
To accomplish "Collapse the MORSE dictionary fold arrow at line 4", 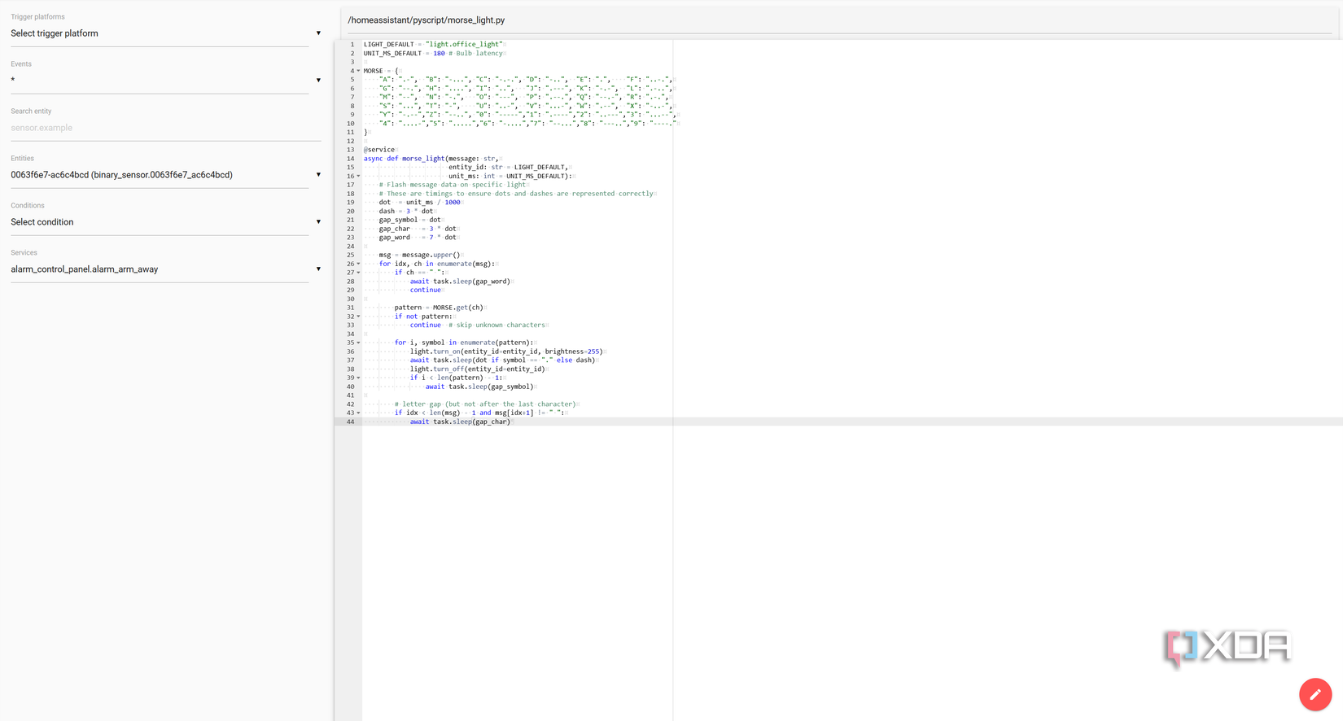I will tap(358, 72).
